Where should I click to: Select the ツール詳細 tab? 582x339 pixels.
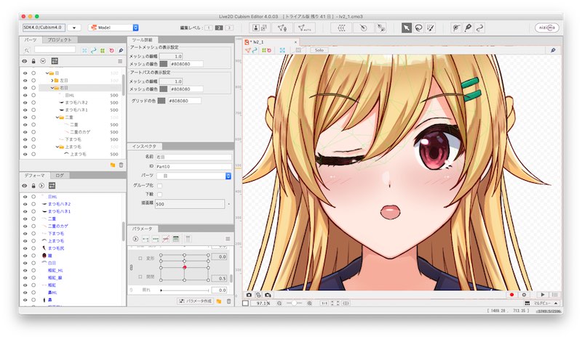(142, 40)
